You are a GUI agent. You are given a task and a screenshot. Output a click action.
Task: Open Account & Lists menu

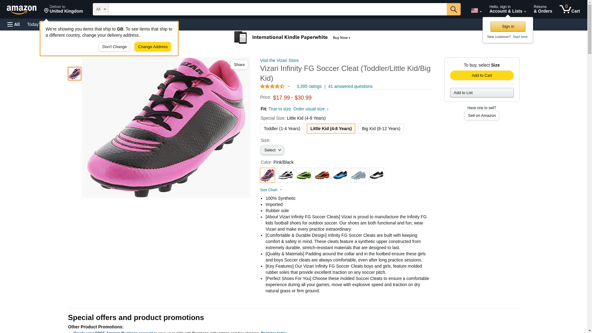pyautogui.click(x=508, y=9)
